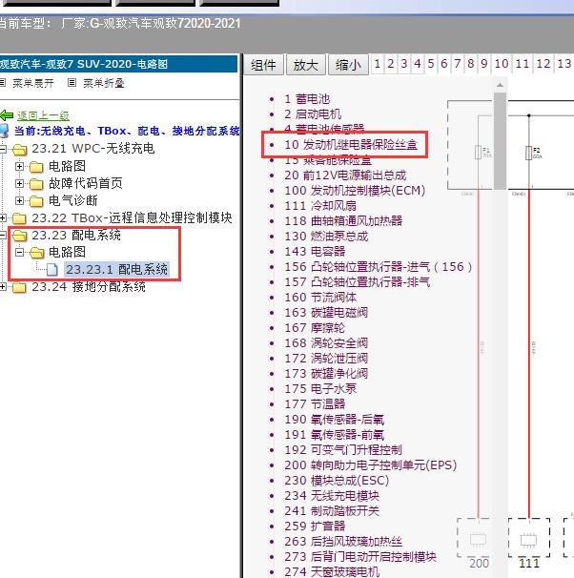574x578 pixels.
Task: Click folder icon of 23.22 TBox
Action: click(19, 218)
